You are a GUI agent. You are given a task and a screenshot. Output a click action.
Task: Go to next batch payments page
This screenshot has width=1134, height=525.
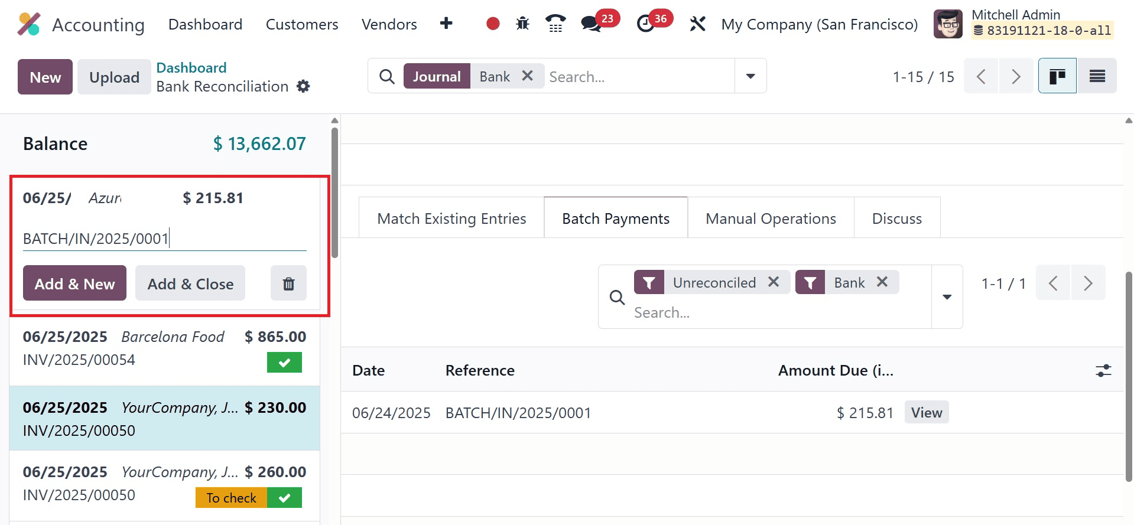point(1088,283)
